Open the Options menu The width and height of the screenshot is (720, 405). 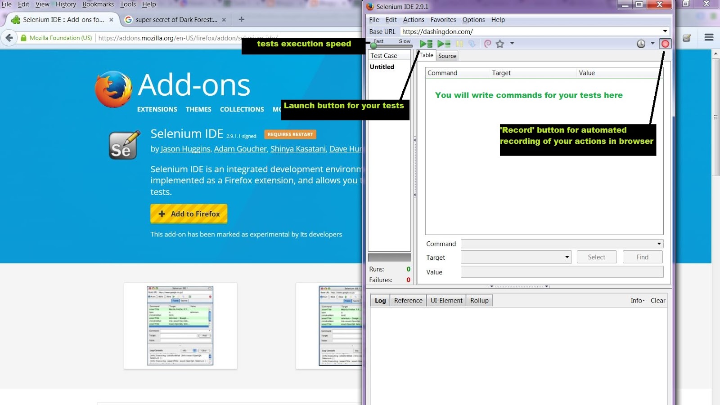(x=473, y=20)
